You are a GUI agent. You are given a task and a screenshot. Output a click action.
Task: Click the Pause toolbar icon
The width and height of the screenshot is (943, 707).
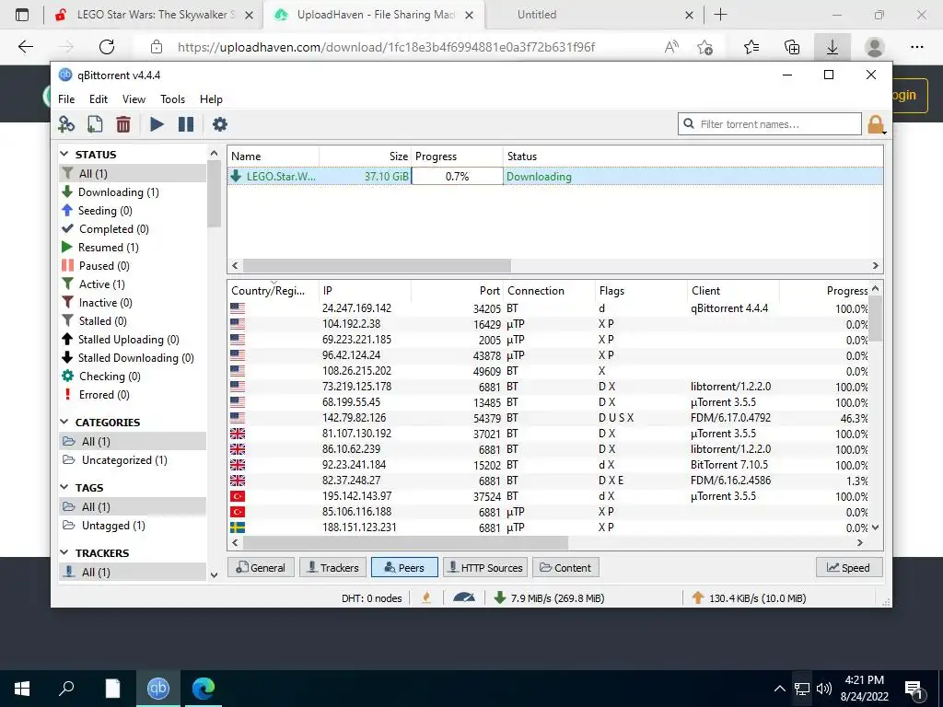(x=186, y=124)
